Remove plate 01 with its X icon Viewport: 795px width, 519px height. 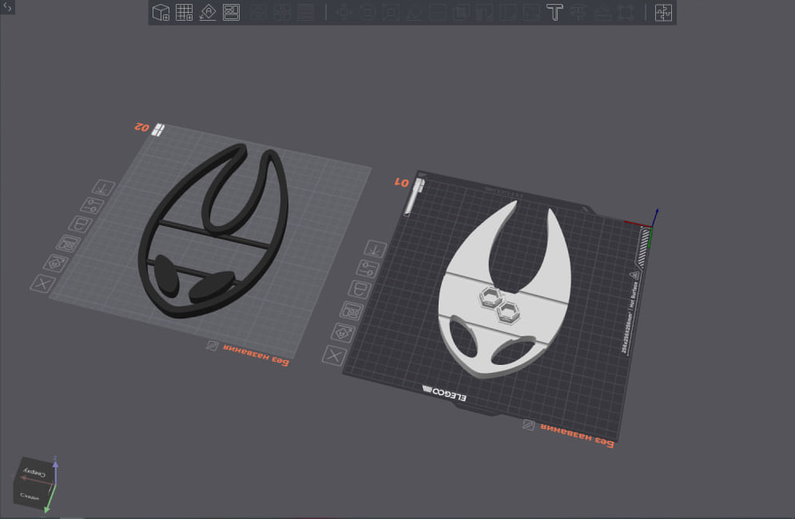[x=334, y=355]
